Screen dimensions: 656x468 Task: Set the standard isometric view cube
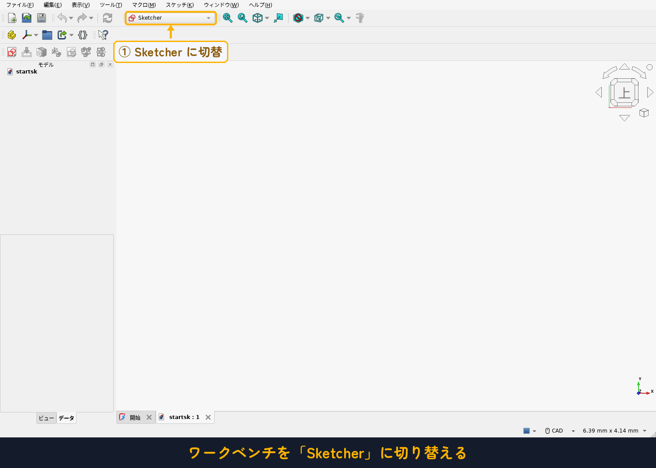tap(258, 18)
